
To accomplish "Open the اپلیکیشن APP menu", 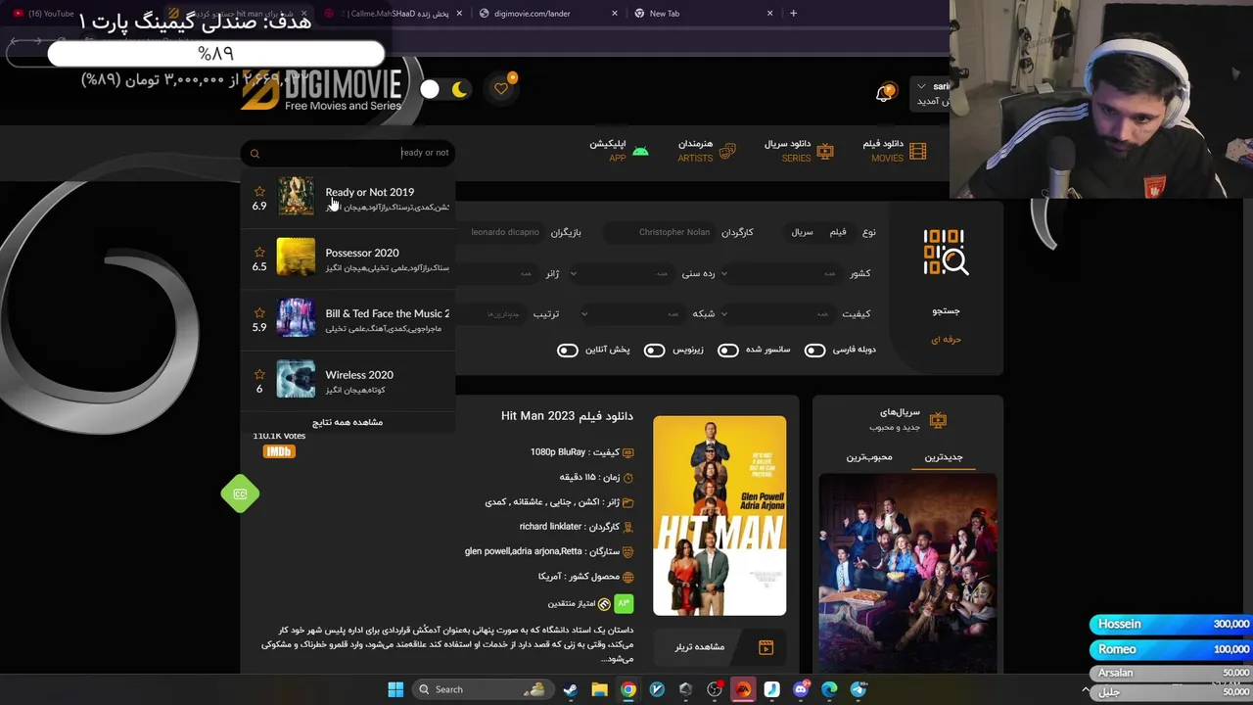I will click(x=619, y=151).
